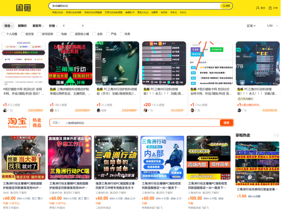Tick the 验货宝 checkbox
281x215 pixels.
23,34
